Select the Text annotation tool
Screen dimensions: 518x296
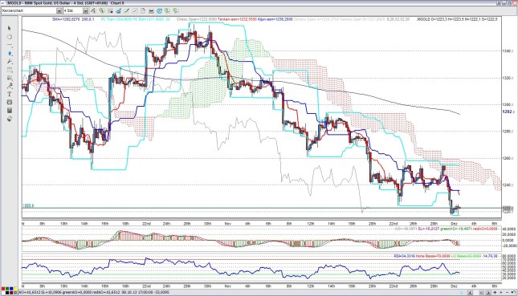coord(10,95)
